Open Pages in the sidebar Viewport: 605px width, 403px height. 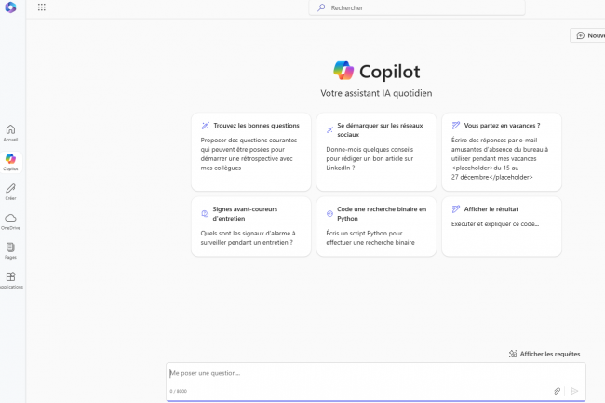point(10,250)
